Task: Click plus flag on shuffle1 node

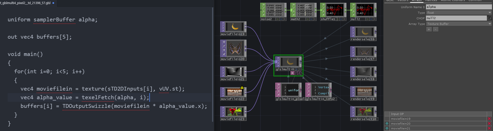Action: click(345, 19)
